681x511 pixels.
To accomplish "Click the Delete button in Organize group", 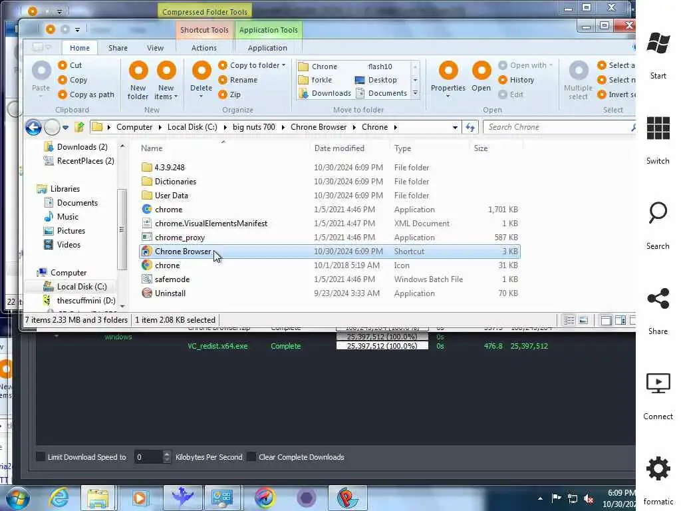I will coord(201,80).
